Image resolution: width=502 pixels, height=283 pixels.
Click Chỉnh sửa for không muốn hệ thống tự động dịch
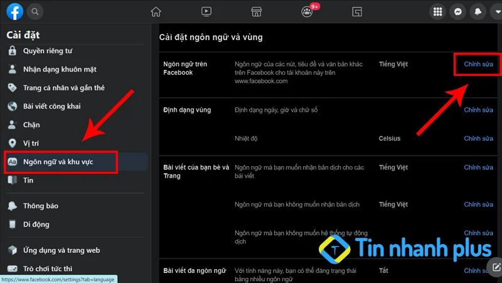478,233
